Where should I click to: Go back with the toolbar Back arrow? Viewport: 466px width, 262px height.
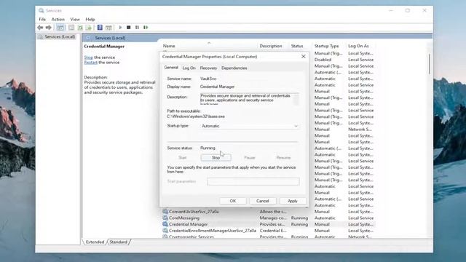[x=40, y=28]
